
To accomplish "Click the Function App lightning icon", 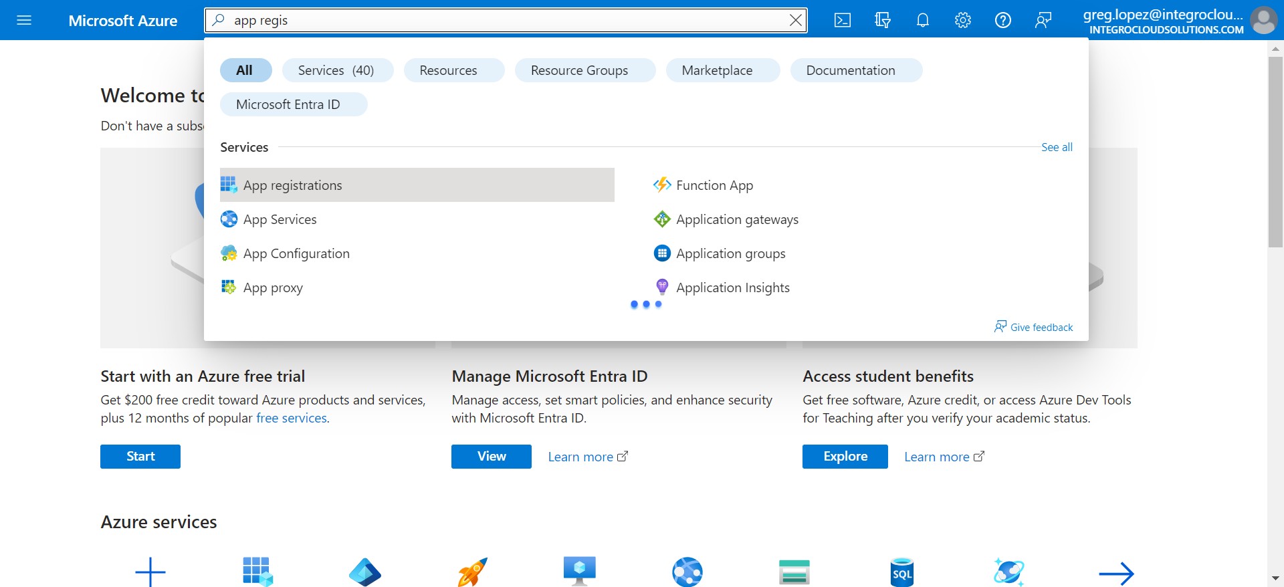I will click(662, 185).
